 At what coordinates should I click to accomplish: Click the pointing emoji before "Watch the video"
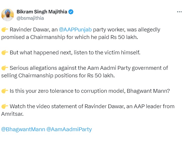pyautogui.click(x=5, y=106)
